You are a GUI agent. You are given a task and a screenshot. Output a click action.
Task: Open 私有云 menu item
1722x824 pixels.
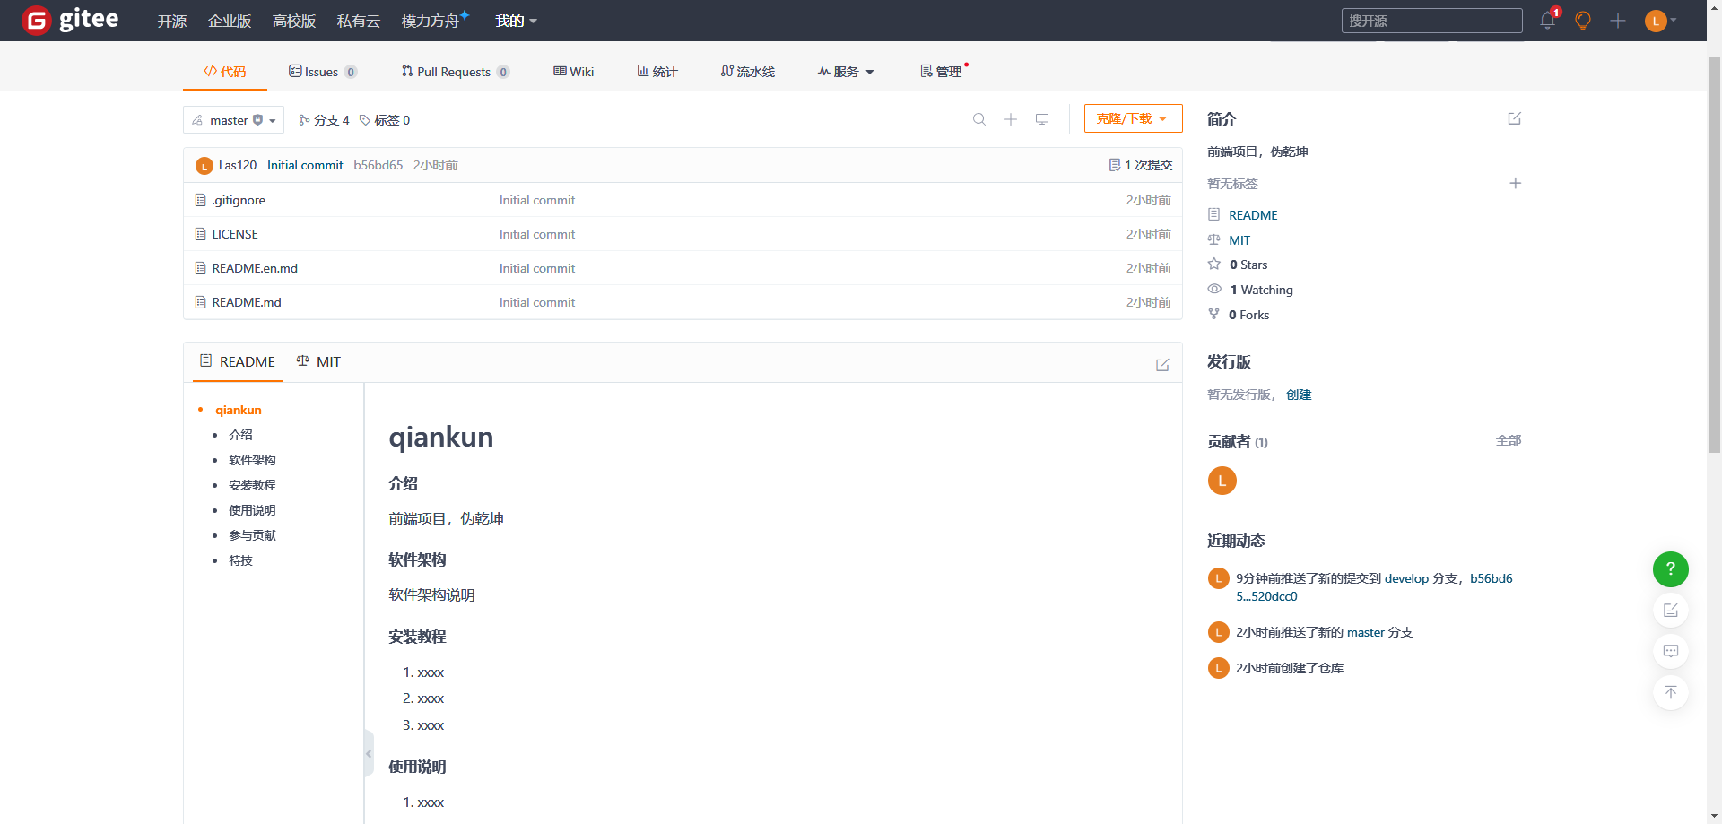[359, 21]
